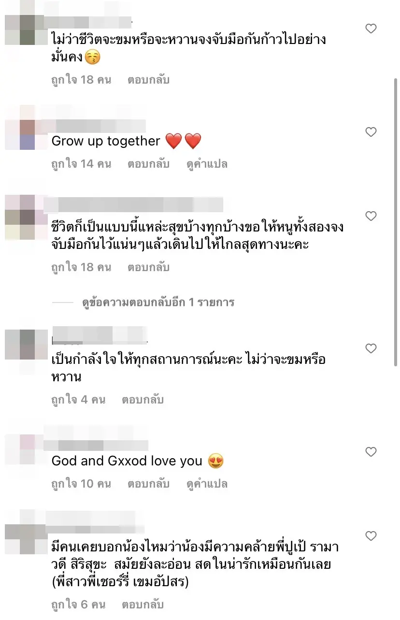Open profile picture of "Grow up together" commenter

click(20, 128)
